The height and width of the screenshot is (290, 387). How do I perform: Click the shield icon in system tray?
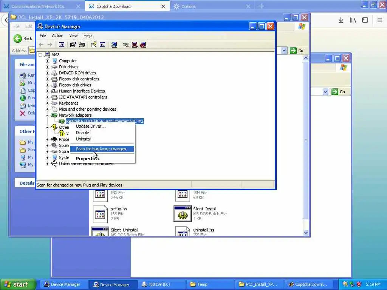pos(359,284)
